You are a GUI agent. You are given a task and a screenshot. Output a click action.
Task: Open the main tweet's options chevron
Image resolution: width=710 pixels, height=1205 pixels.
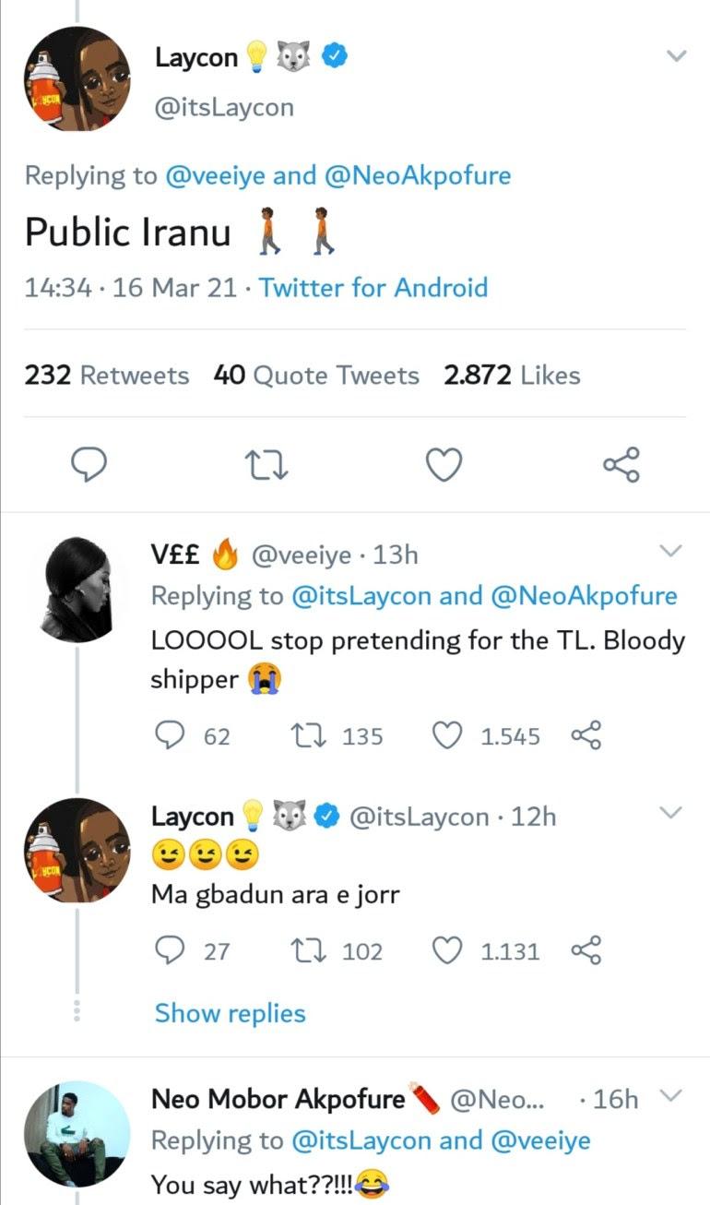(676, 57)
